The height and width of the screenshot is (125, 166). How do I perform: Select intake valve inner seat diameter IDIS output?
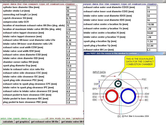[152, 20]
